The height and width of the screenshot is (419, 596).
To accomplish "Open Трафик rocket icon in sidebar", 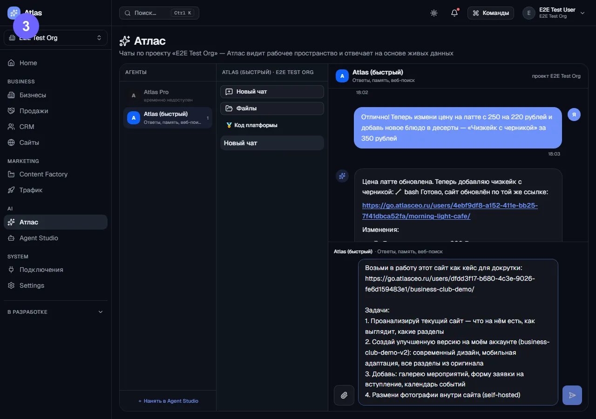I will tap(12, 190).
